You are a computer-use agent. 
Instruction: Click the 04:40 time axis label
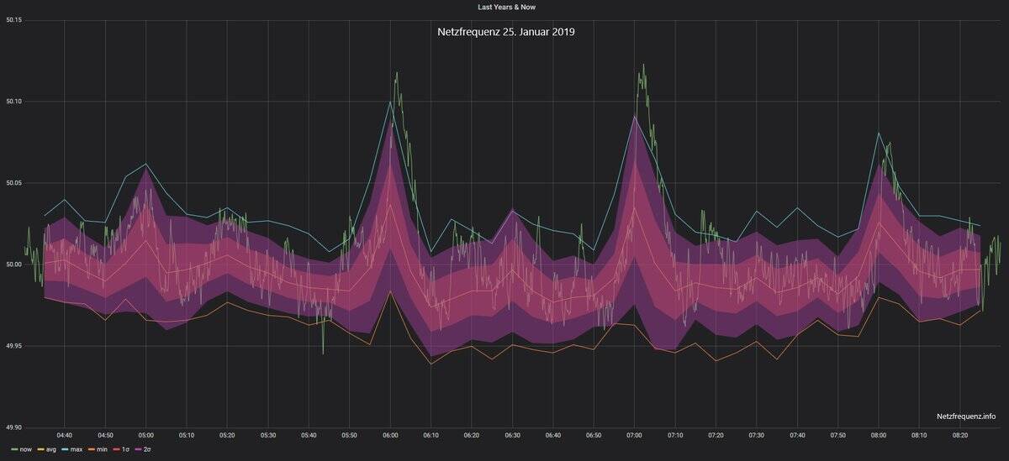tap(64, 436)
